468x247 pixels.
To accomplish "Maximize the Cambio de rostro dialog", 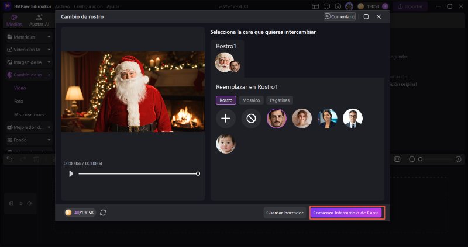I will click(x=366, y=17).
